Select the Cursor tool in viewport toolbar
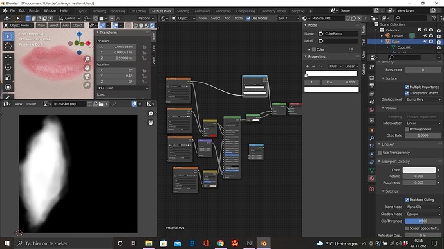 click(x=8, y=46)
